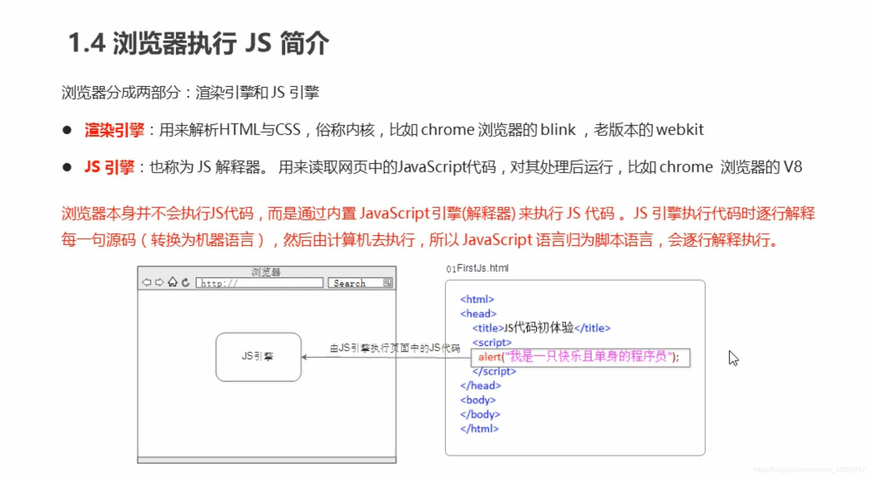Click the refresh icon in browser mockup
This screenshot has height=477, width=869.
point(186,282)
